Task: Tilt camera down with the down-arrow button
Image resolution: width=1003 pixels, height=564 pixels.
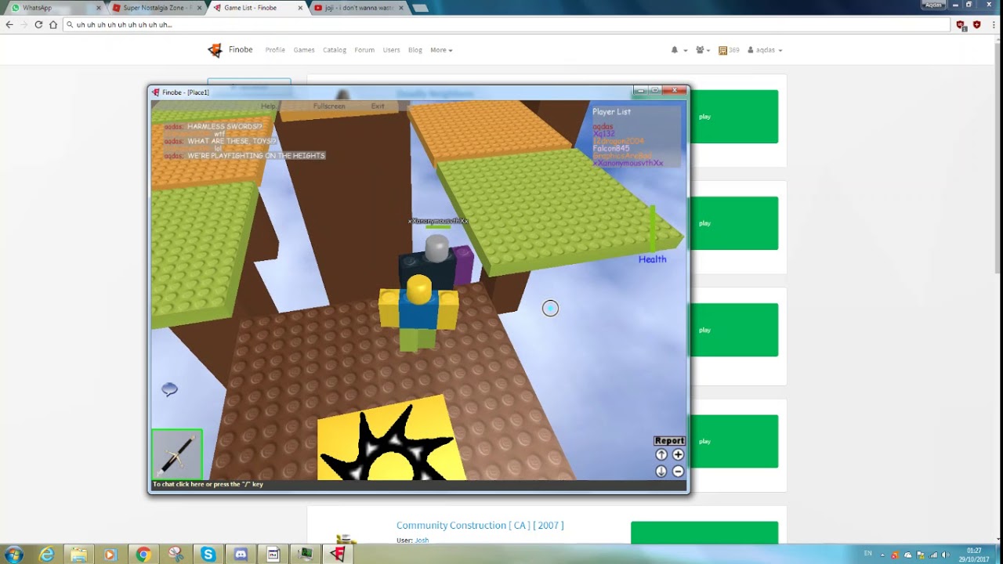Action: pos(661,472)
